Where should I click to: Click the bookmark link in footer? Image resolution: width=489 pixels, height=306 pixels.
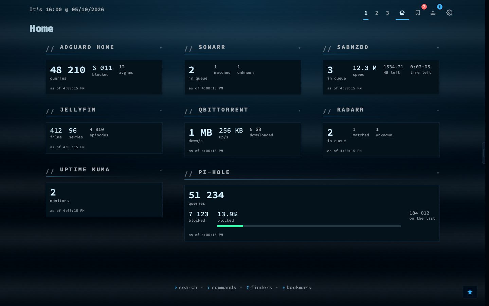[297, 287]
